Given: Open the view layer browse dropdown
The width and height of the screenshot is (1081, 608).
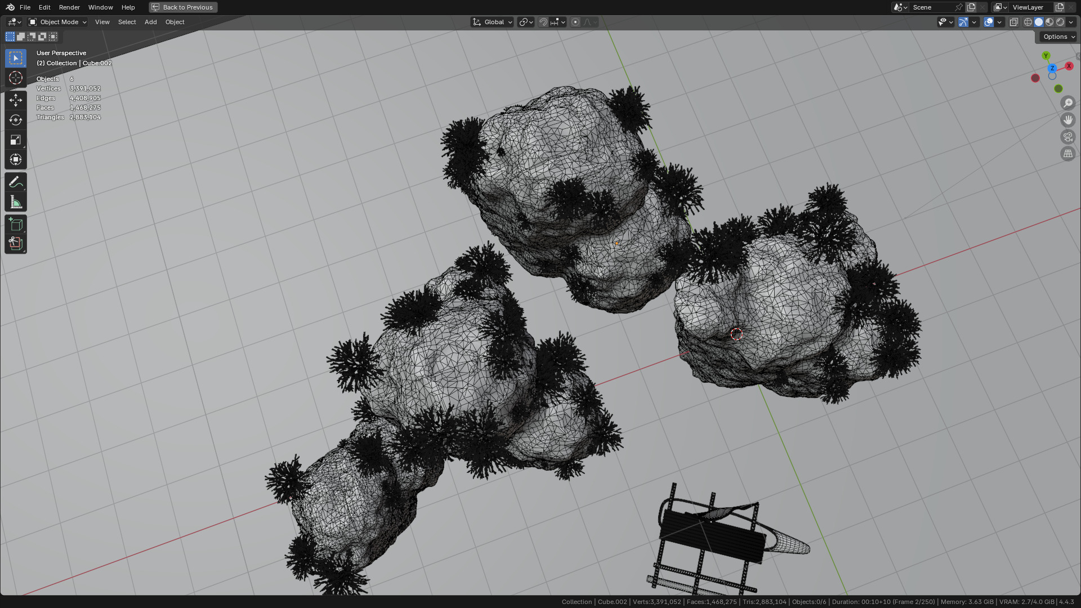Looking at the screenshot, I should click(1000, 7).
